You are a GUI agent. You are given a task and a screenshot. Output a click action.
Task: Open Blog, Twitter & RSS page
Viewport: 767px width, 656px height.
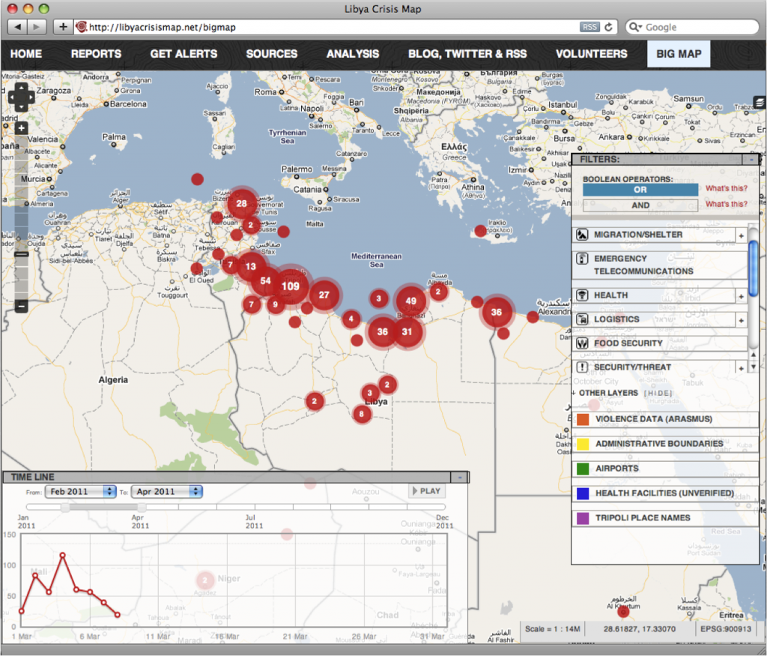coord(467,54)
